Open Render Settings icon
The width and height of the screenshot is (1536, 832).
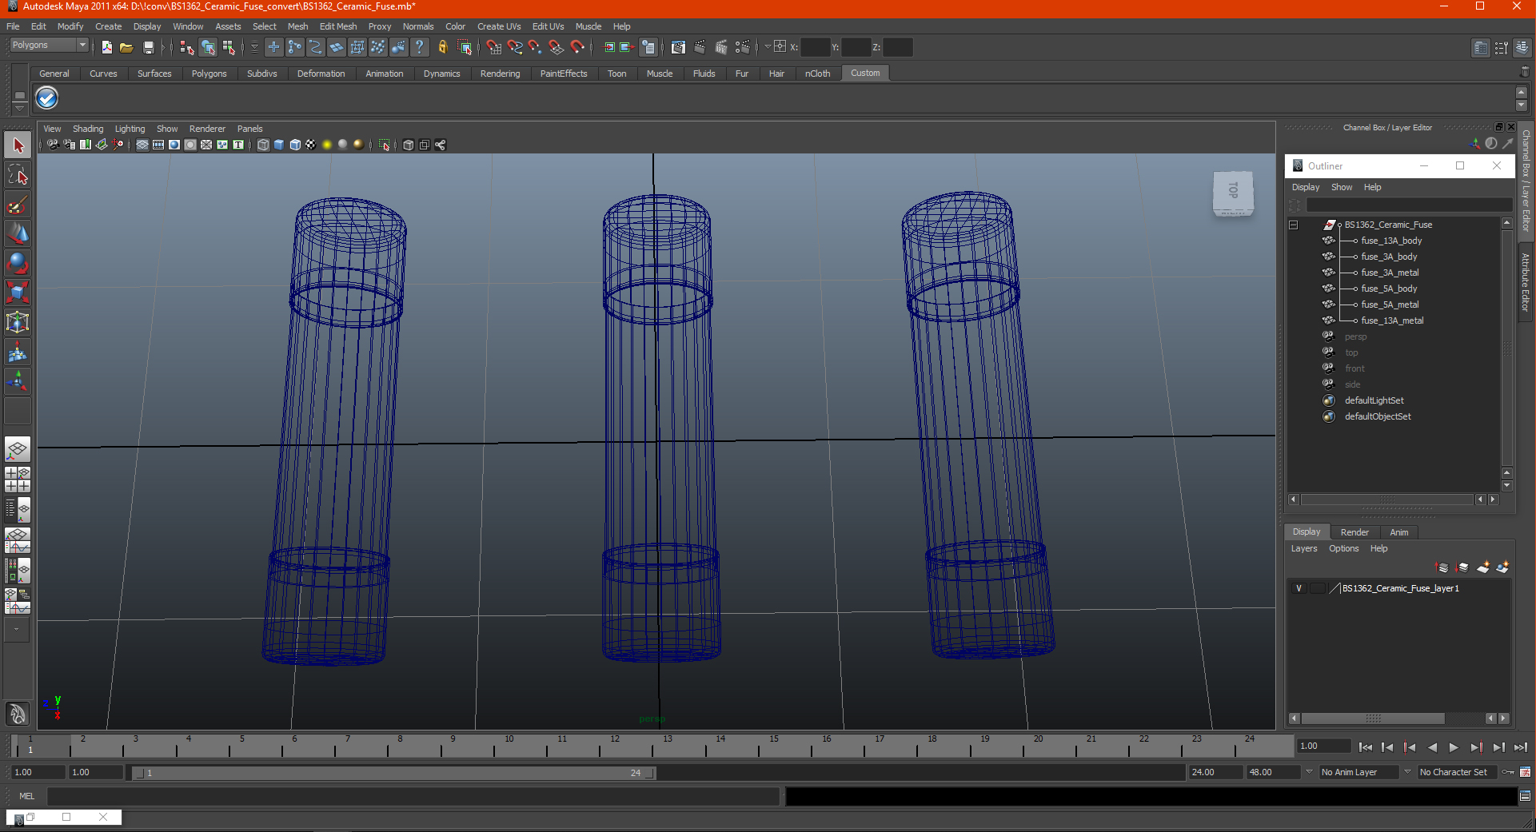[742, 47]
